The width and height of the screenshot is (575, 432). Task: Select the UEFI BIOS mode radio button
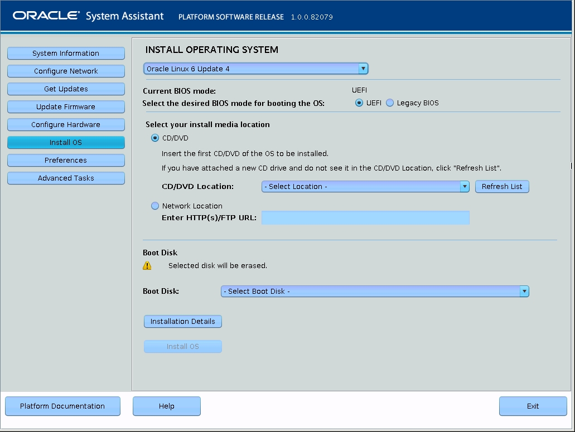click(360, 103)
